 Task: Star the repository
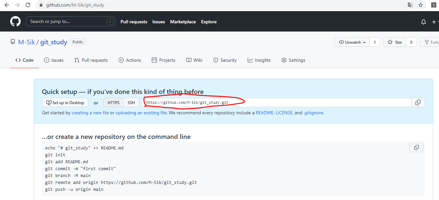point(395,42)
